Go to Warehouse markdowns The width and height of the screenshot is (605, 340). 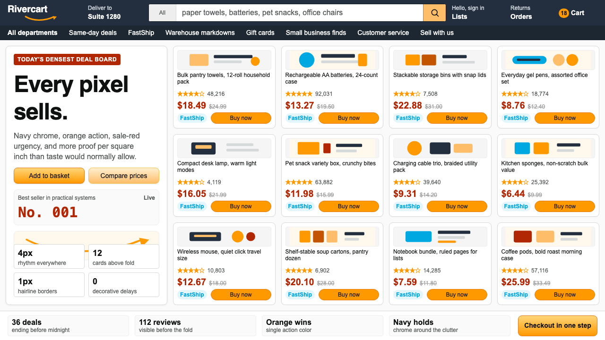[200, 33]
